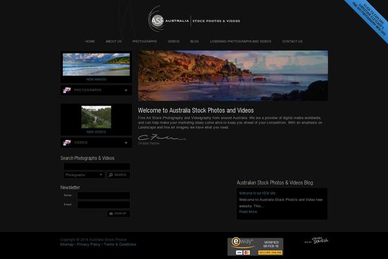Visit the Blog menu item
Image resolution: width=388 pixels, height=259 pixels.
click(195, 41)
